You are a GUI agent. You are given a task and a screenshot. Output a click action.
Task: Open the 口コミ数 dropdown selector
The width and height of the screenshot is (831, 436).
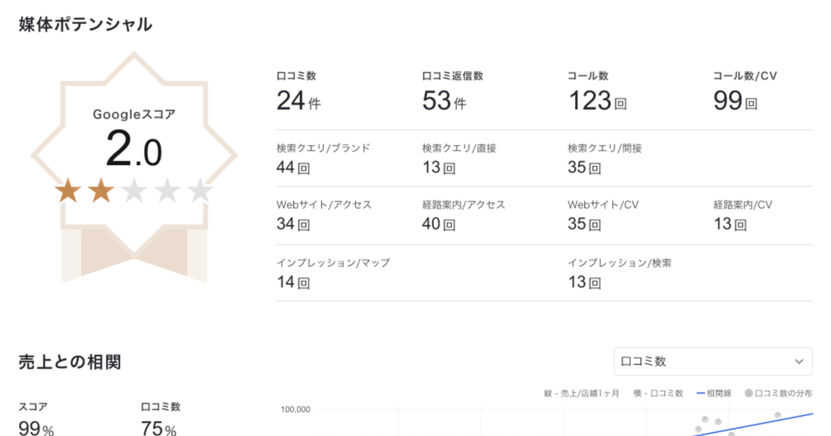coord(712,362)
